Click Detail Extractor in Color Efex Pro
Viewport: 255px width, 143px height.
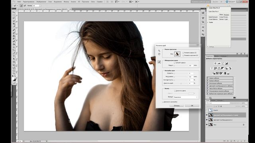click(213, 17)
